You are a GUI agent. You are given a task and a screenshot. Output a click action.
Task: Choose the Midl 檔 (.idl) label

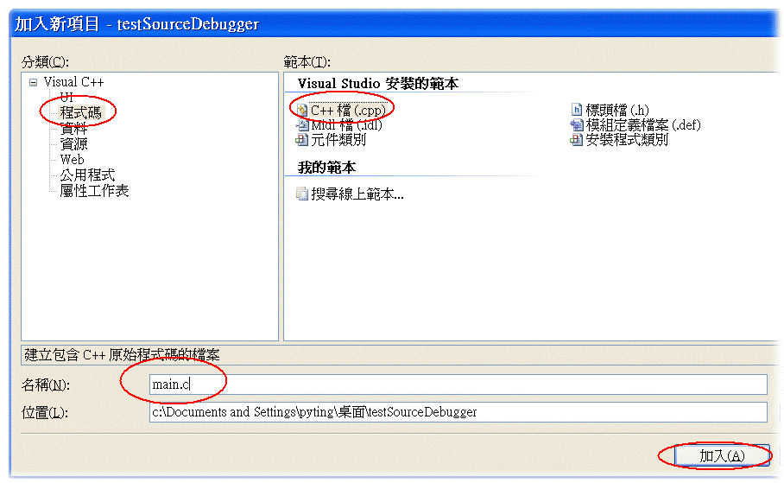point(346,125)
